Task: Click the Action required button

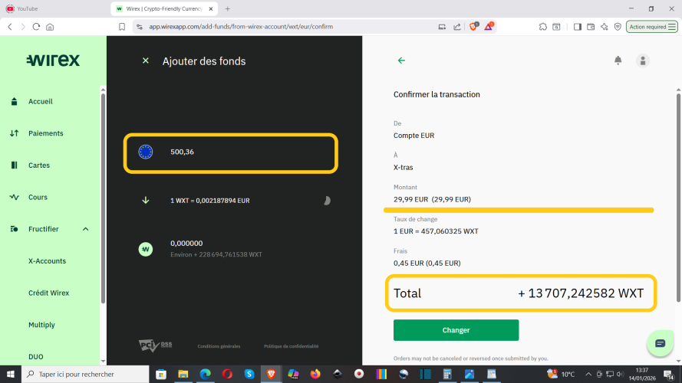Action: tap(651, 27)
